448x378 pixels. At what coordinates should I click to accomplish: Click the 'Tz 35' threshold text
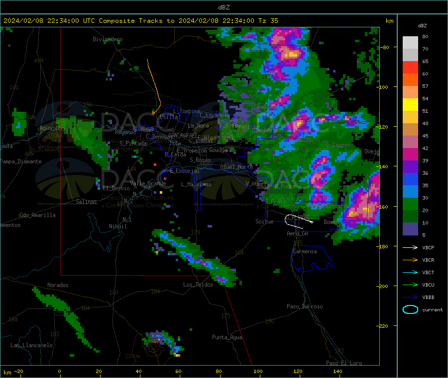pos(268,21)
